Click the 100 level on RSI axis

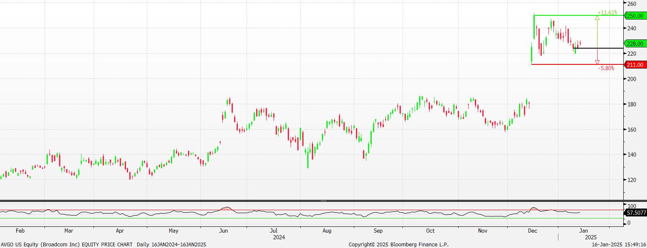pyautogui.click(x=632, y=206)
